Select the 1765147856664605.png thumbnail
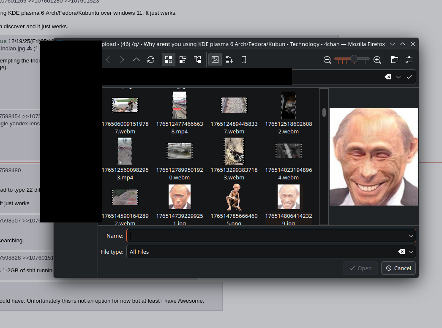 [234, 197]
